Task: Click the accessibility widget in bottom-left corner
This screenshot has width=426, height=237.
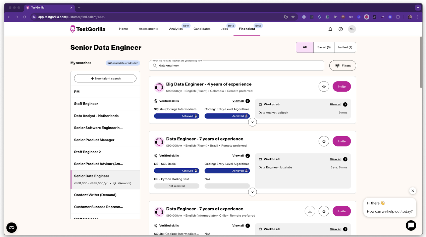Action: point(12,228)
